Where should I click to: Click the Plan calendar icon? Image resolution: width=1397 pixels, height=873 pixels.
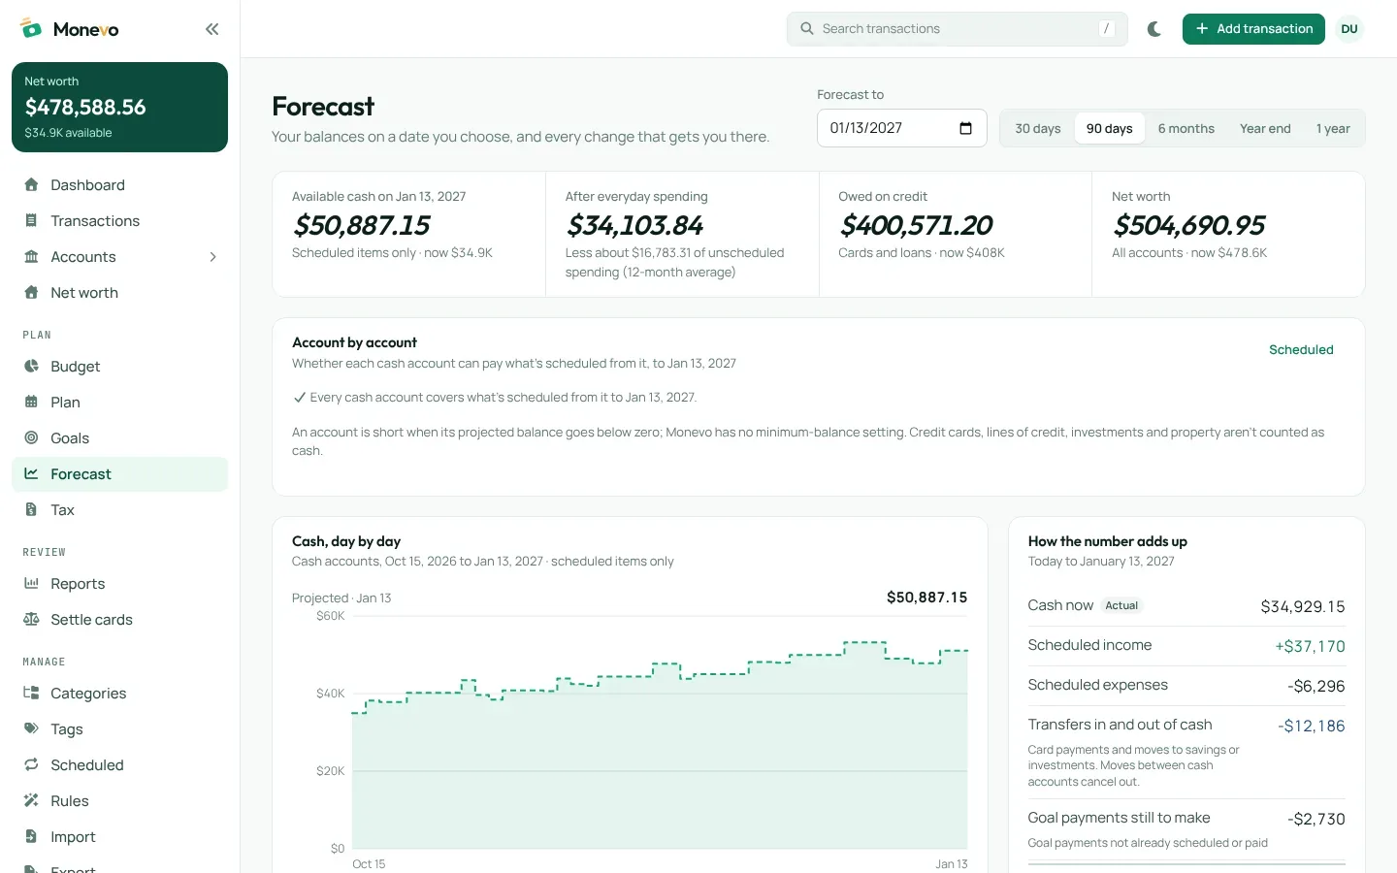31,402
